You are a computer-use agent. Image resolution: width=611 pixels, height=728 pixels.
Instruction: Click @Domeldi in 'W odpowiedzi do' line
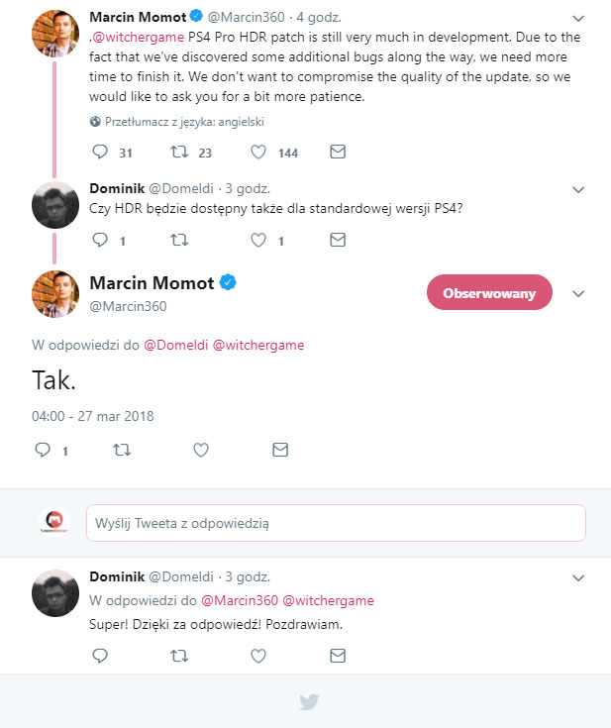(x=177, y=345)
